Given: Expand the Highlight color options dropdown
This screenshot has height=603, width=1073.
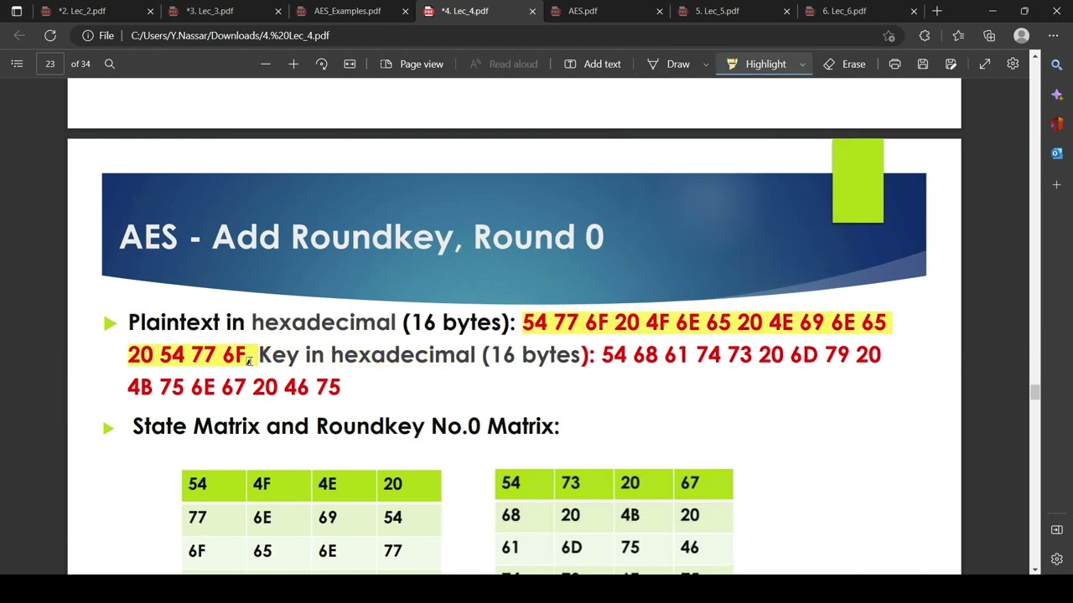Looking at the screenshot, I should 802,64.
